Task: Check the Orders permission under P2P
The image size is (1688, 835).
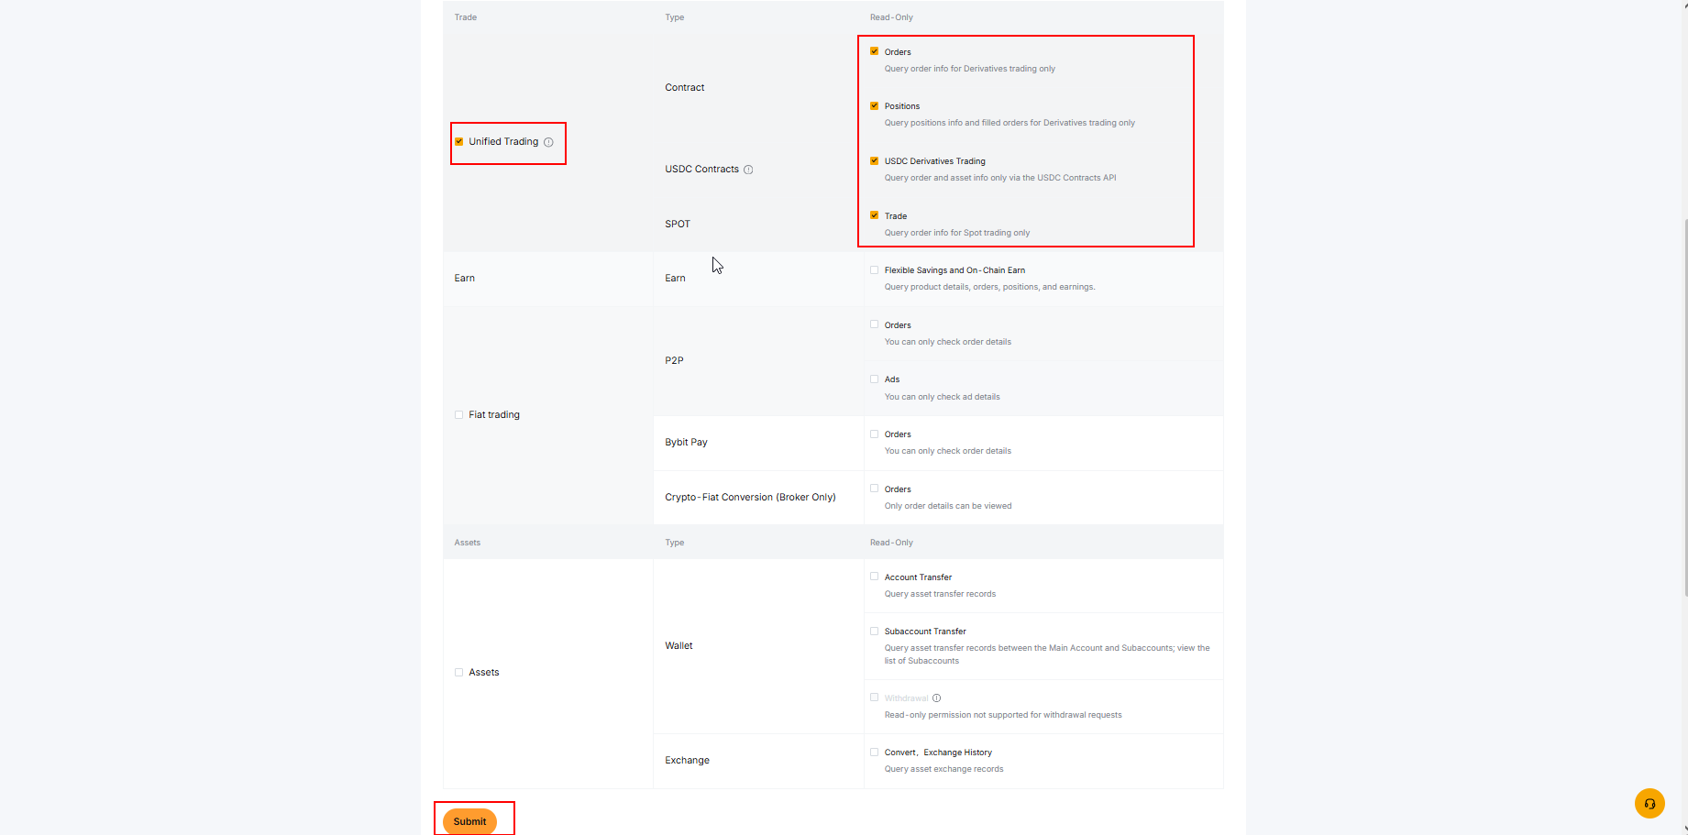Action: [x=875, y=324]
